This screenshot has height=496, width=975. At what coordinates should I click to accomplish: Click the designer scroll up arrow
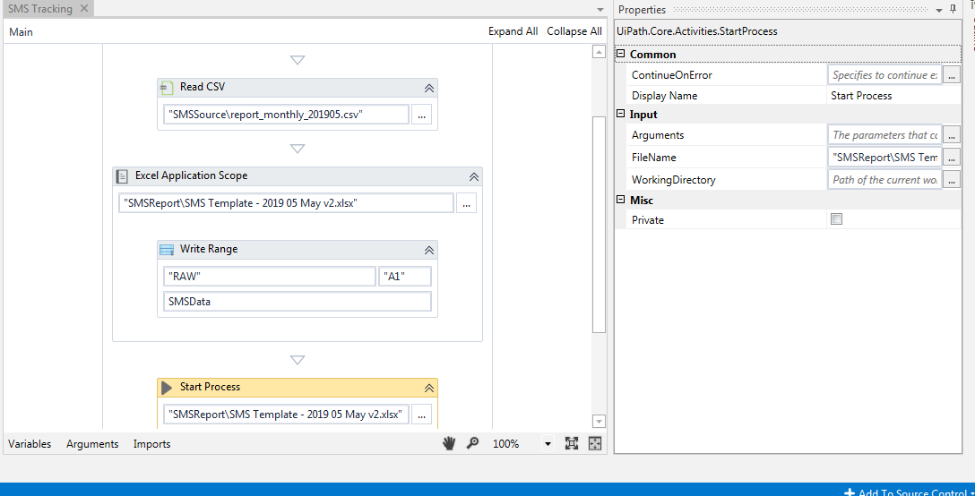point(599,52)
